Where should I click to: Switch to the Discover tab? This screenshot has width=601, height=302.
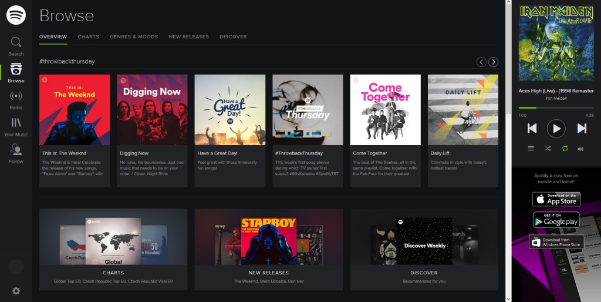click(x=233, y=37)
